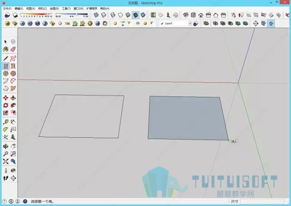Image resolution: width=291 pixels, height=206 pixels.
Task: Open the 绘图(R) menu
Action: pos(55,9)
